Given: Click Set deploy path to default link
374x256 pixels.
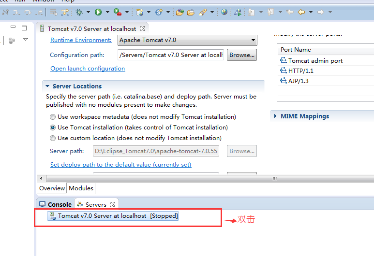Looking at the screenshot, I should point(120,165).
